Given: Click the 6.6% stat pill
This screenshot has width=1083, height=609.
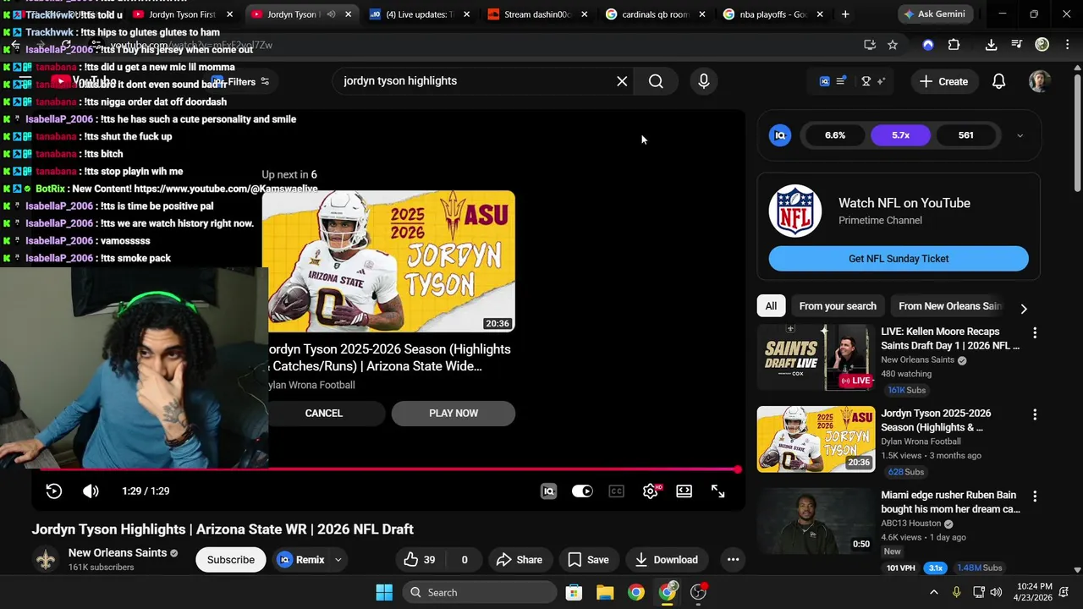Looking at the screenshot, I should point(835,135).
